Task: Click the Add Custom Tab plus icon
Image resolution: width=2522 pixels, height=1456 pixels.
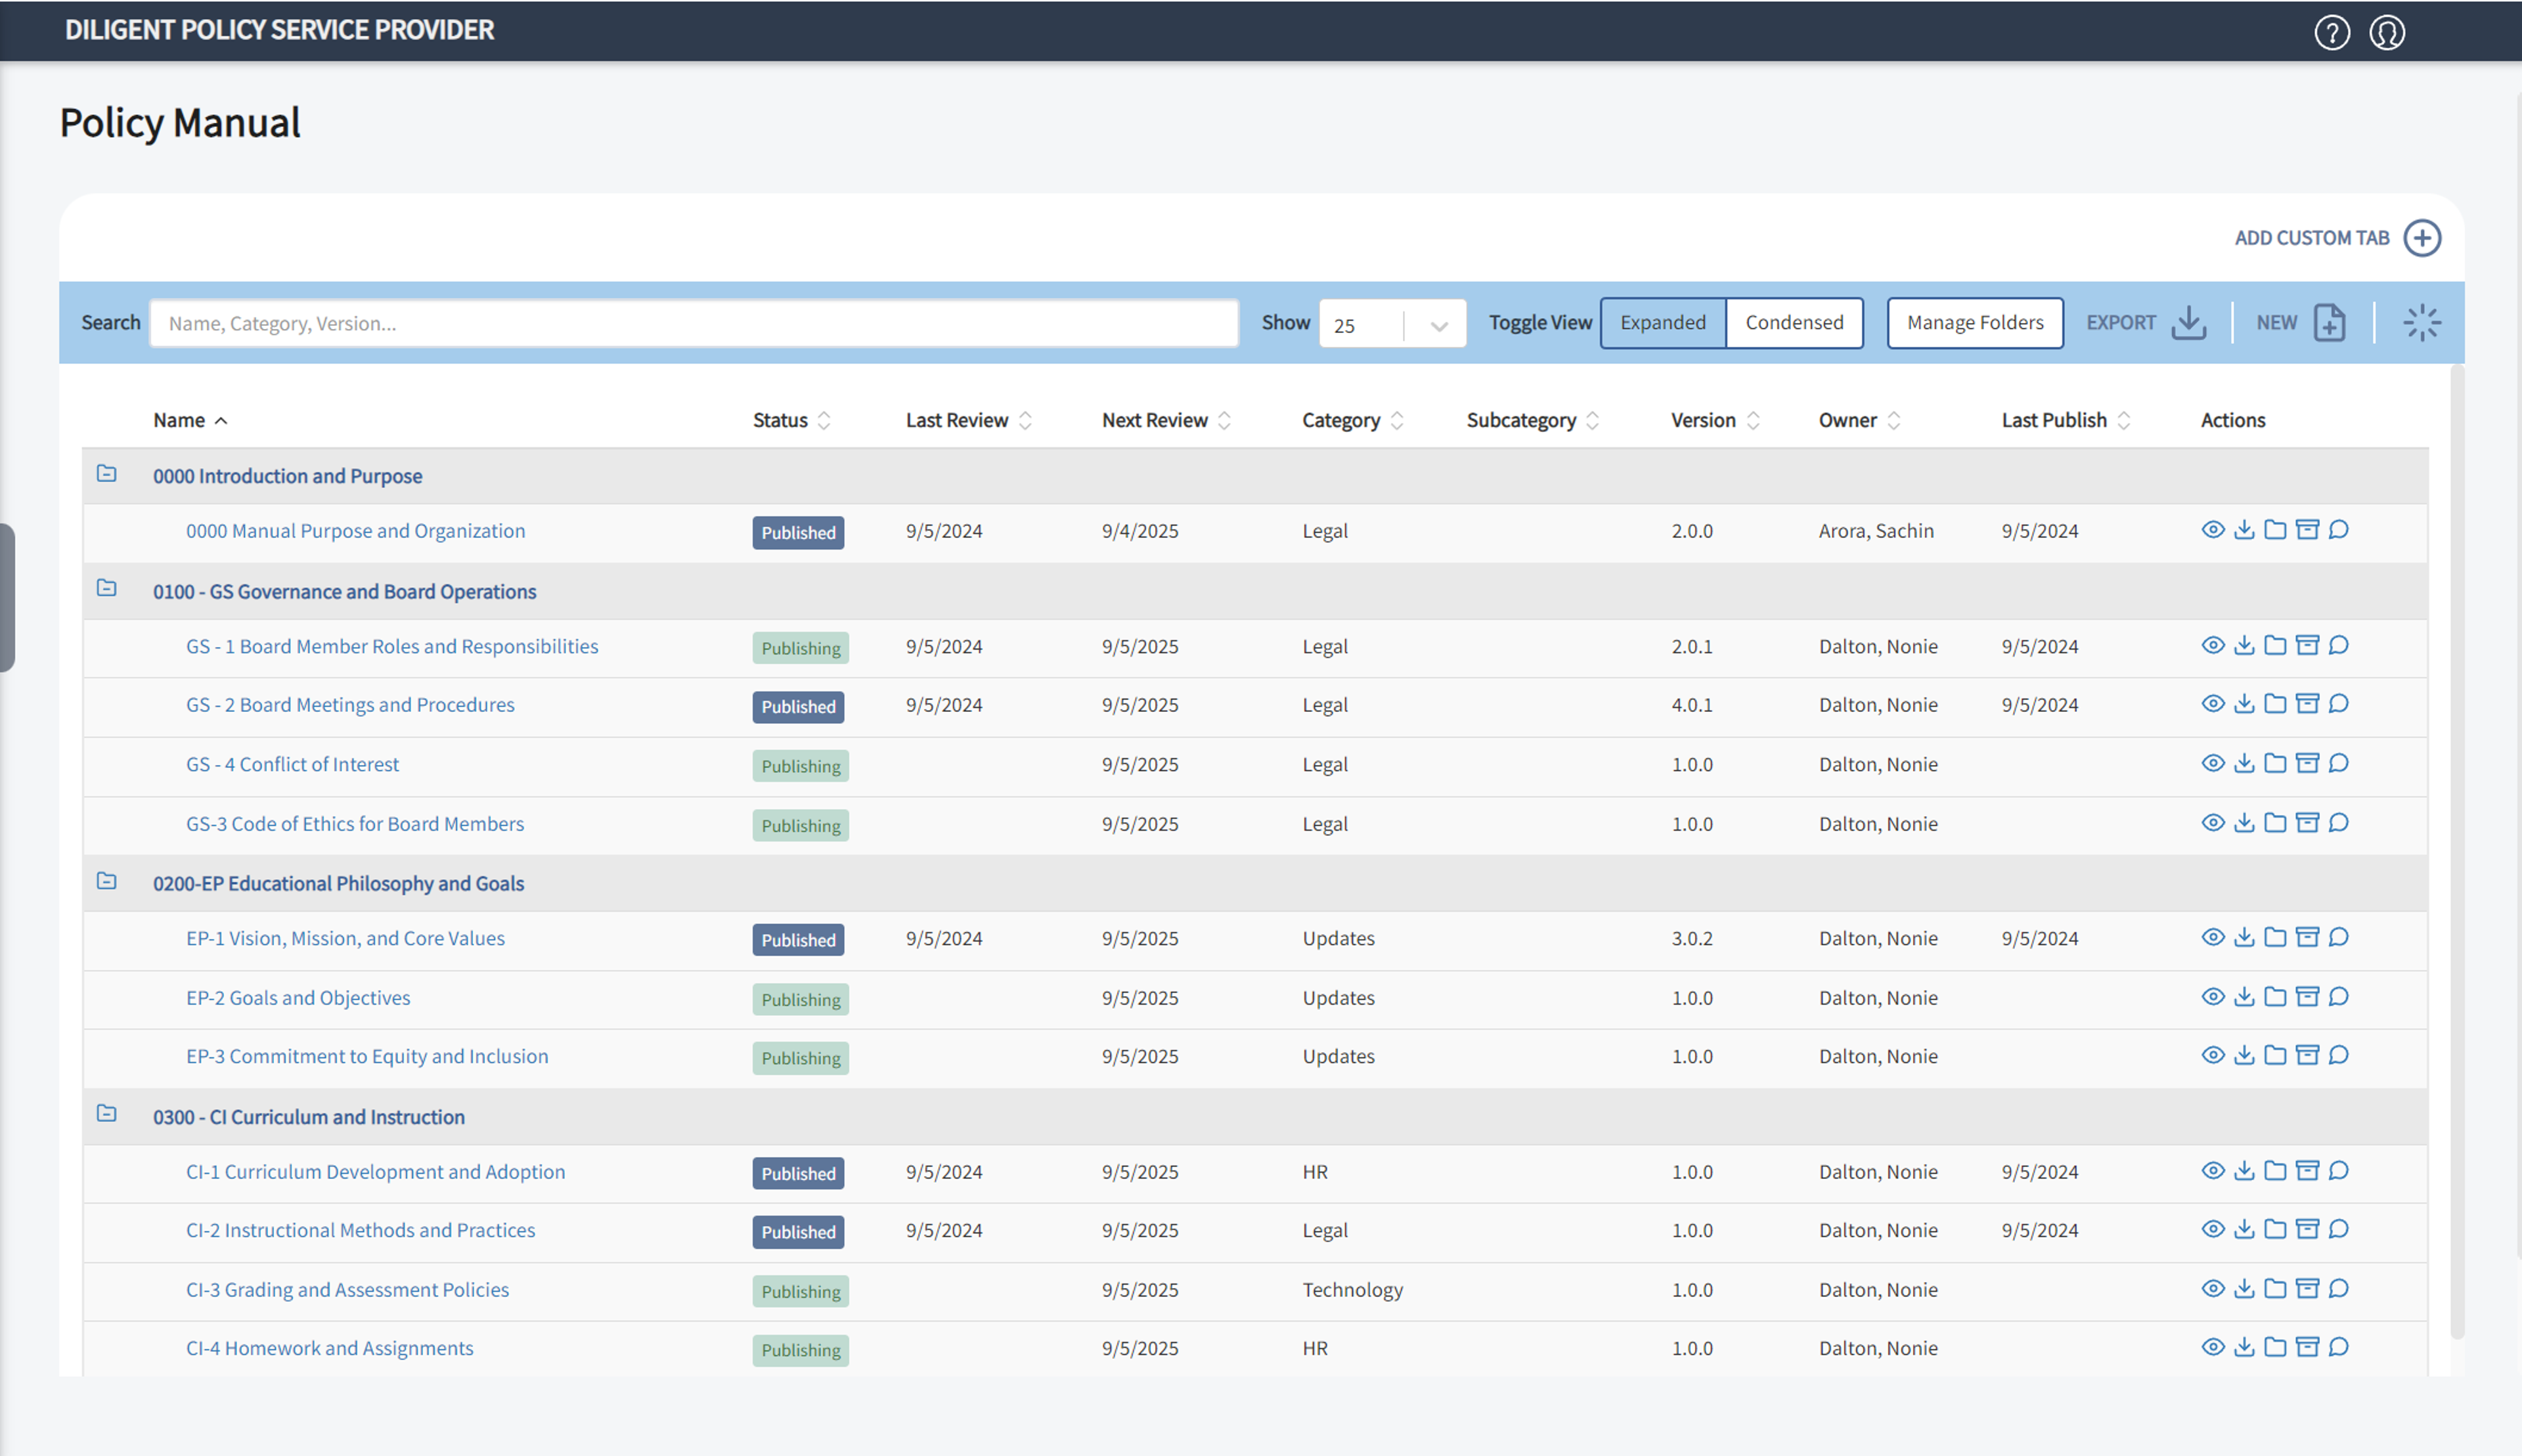Action: click(x=2422, y=238)
